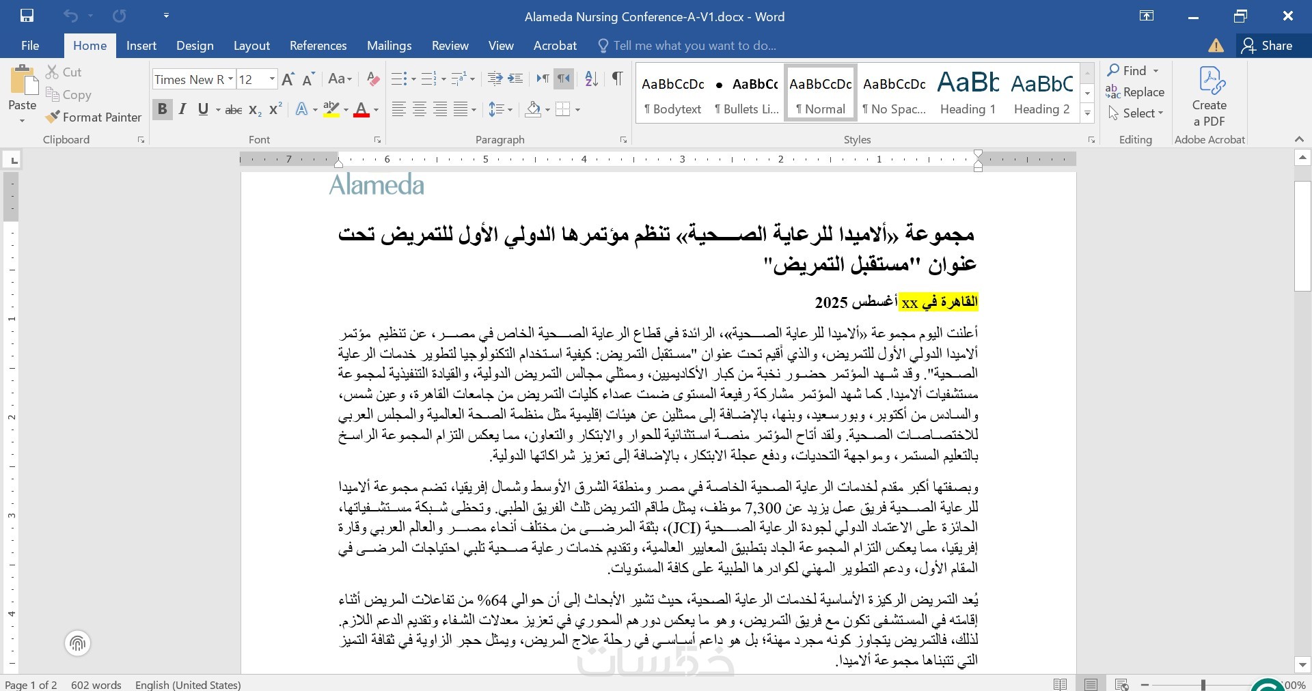Switch to Print Layout view
The width and height of the screenshot is (1312, 691).
(x=1091, y=684)
